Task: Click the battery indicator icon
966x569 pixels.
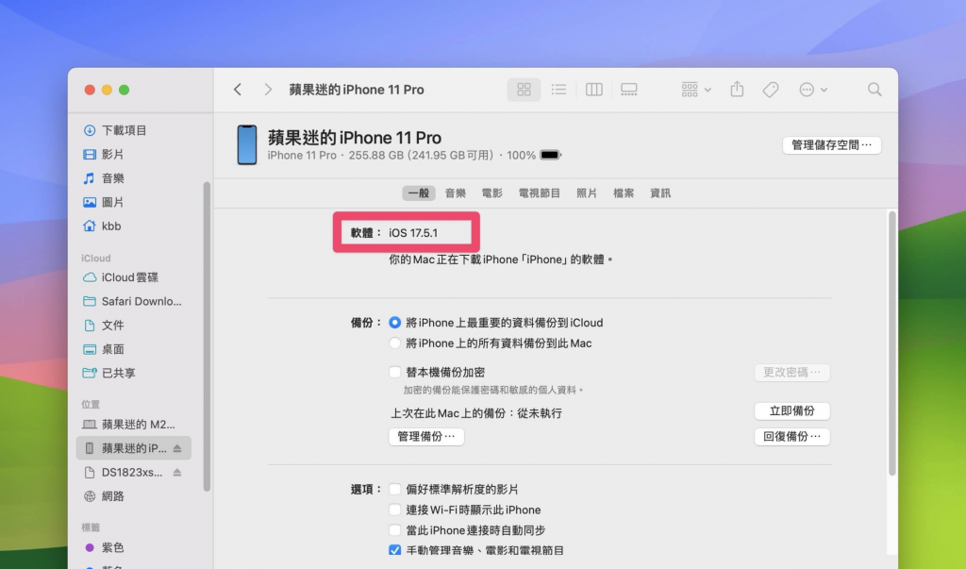Action: (x=551, y=156)
